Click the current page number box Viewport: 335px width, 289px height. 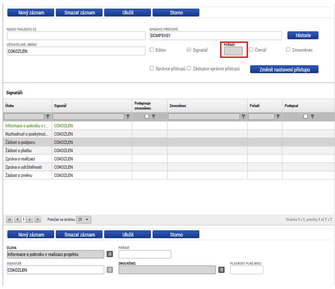[x=24, y=219]
